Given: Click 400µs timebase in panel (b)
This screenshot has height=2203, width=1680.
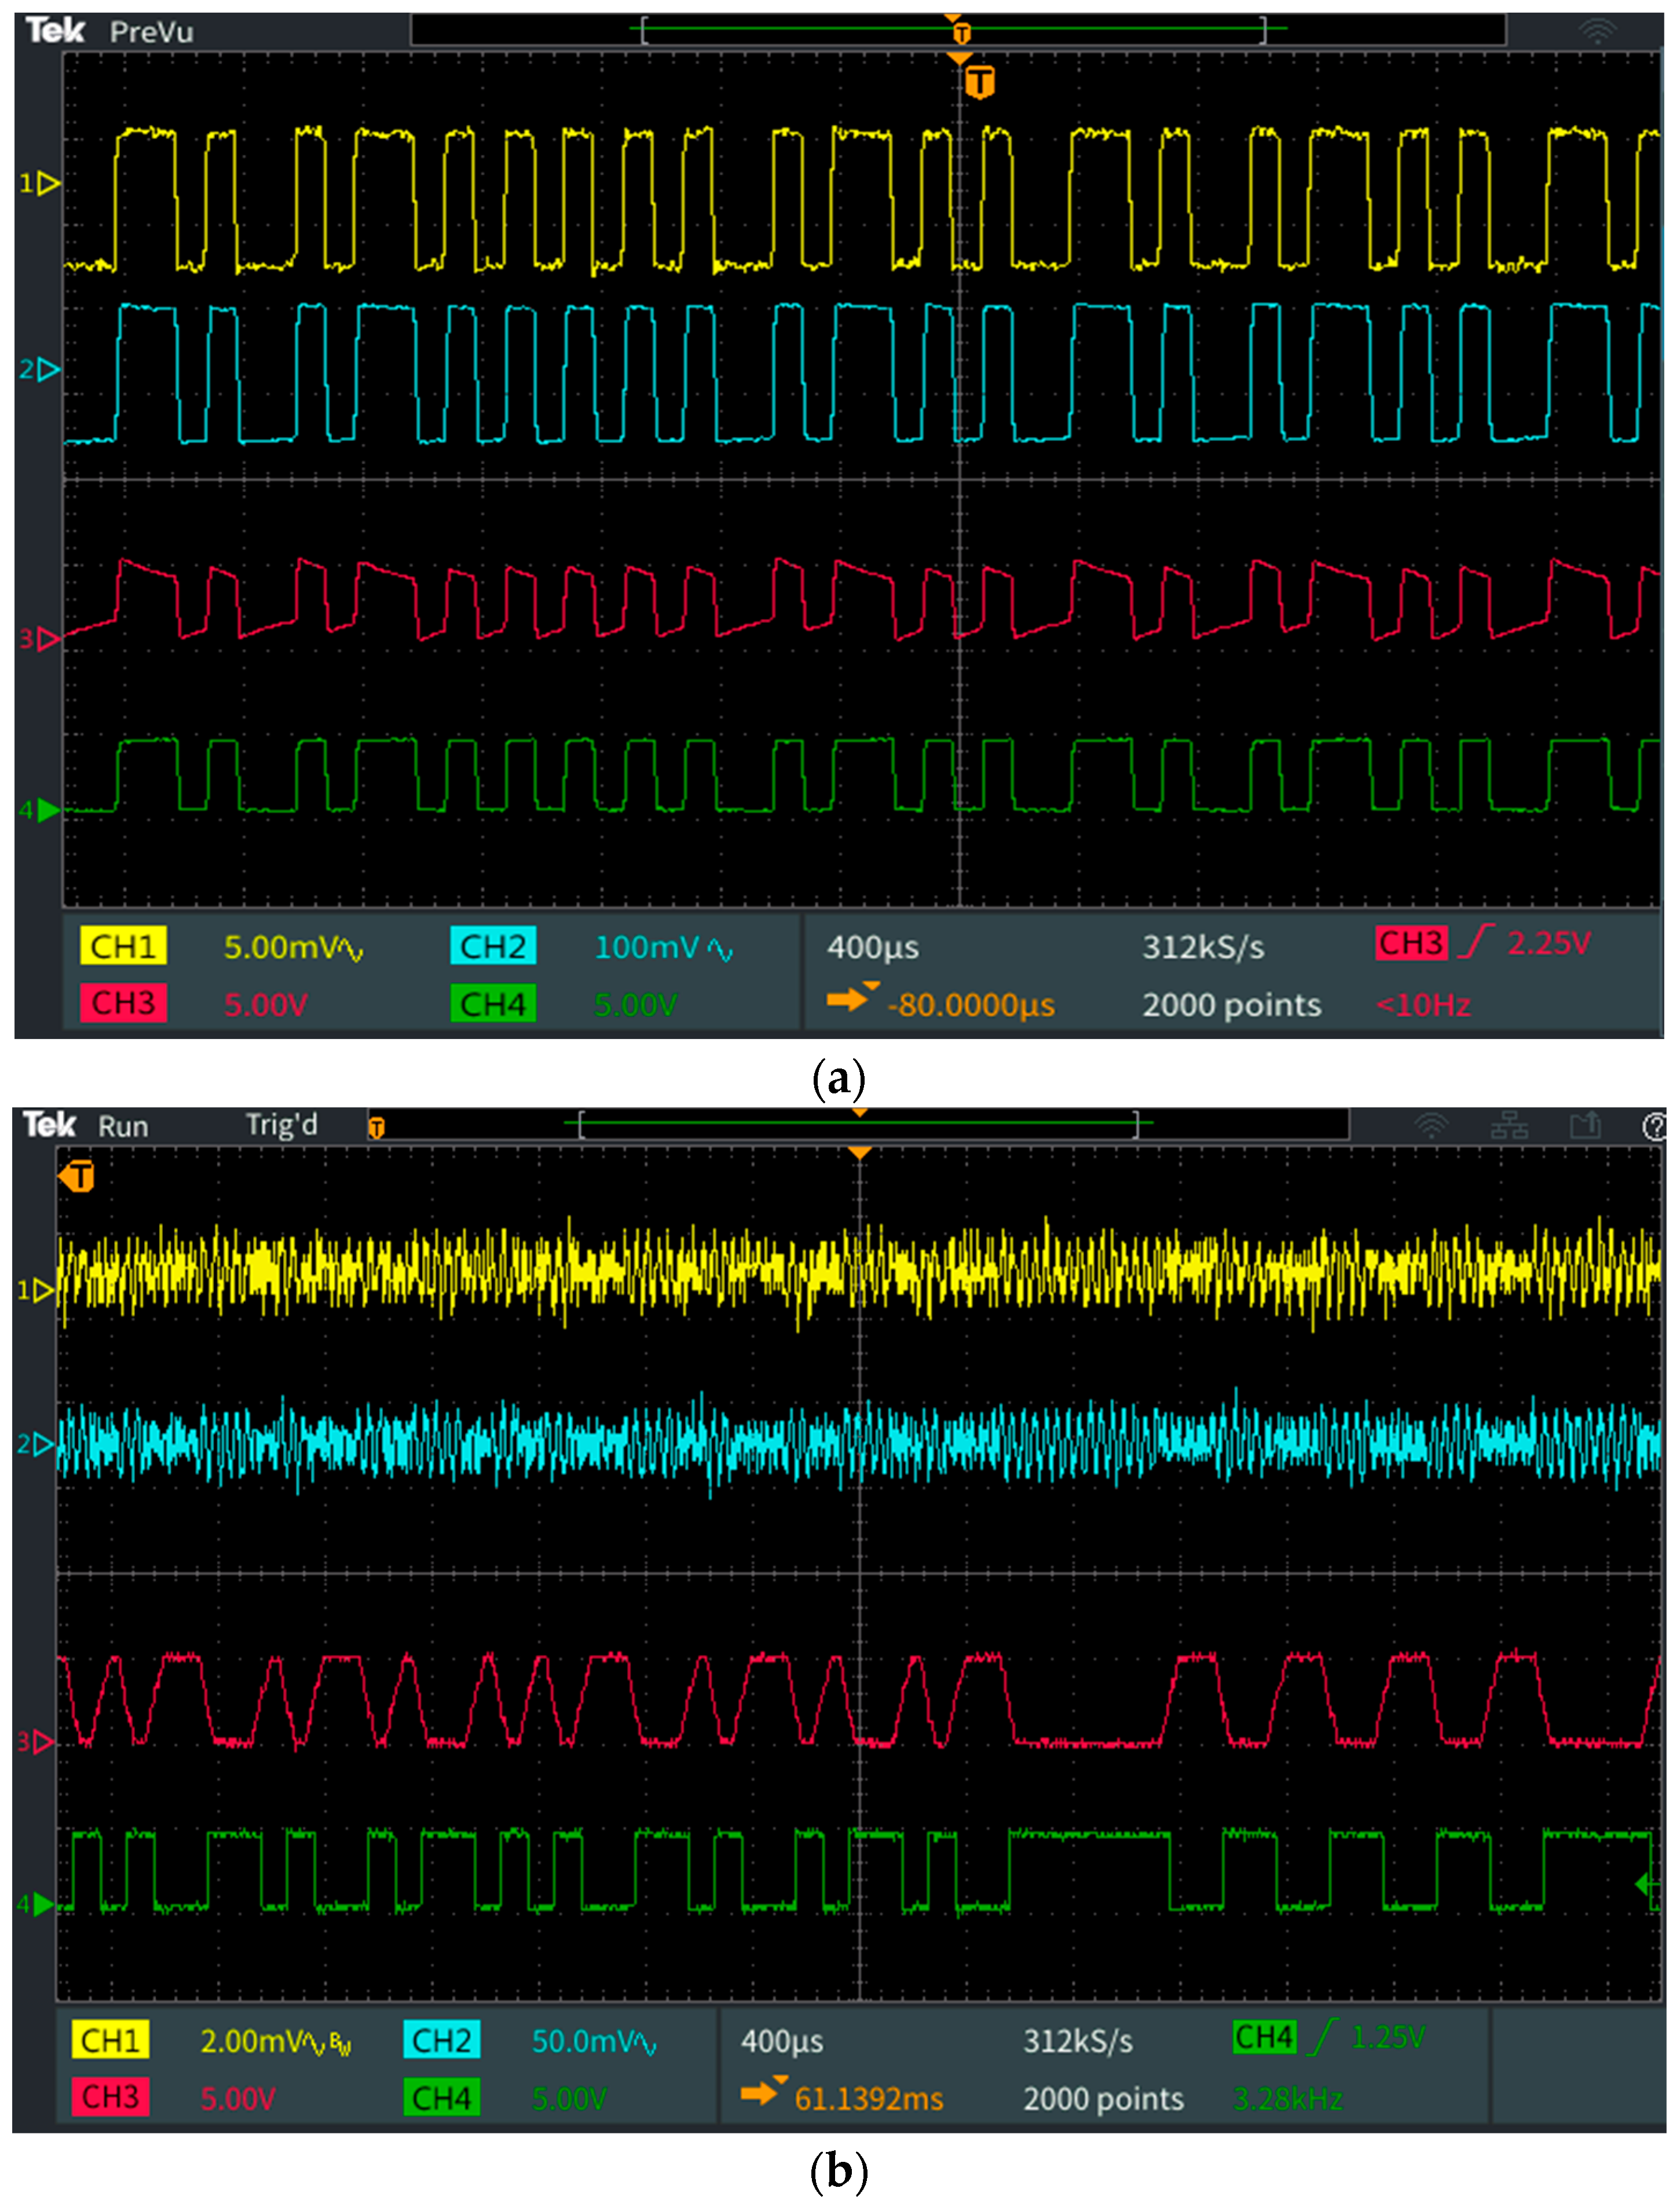Looking at the screenshot, I should pos(782,2041).
